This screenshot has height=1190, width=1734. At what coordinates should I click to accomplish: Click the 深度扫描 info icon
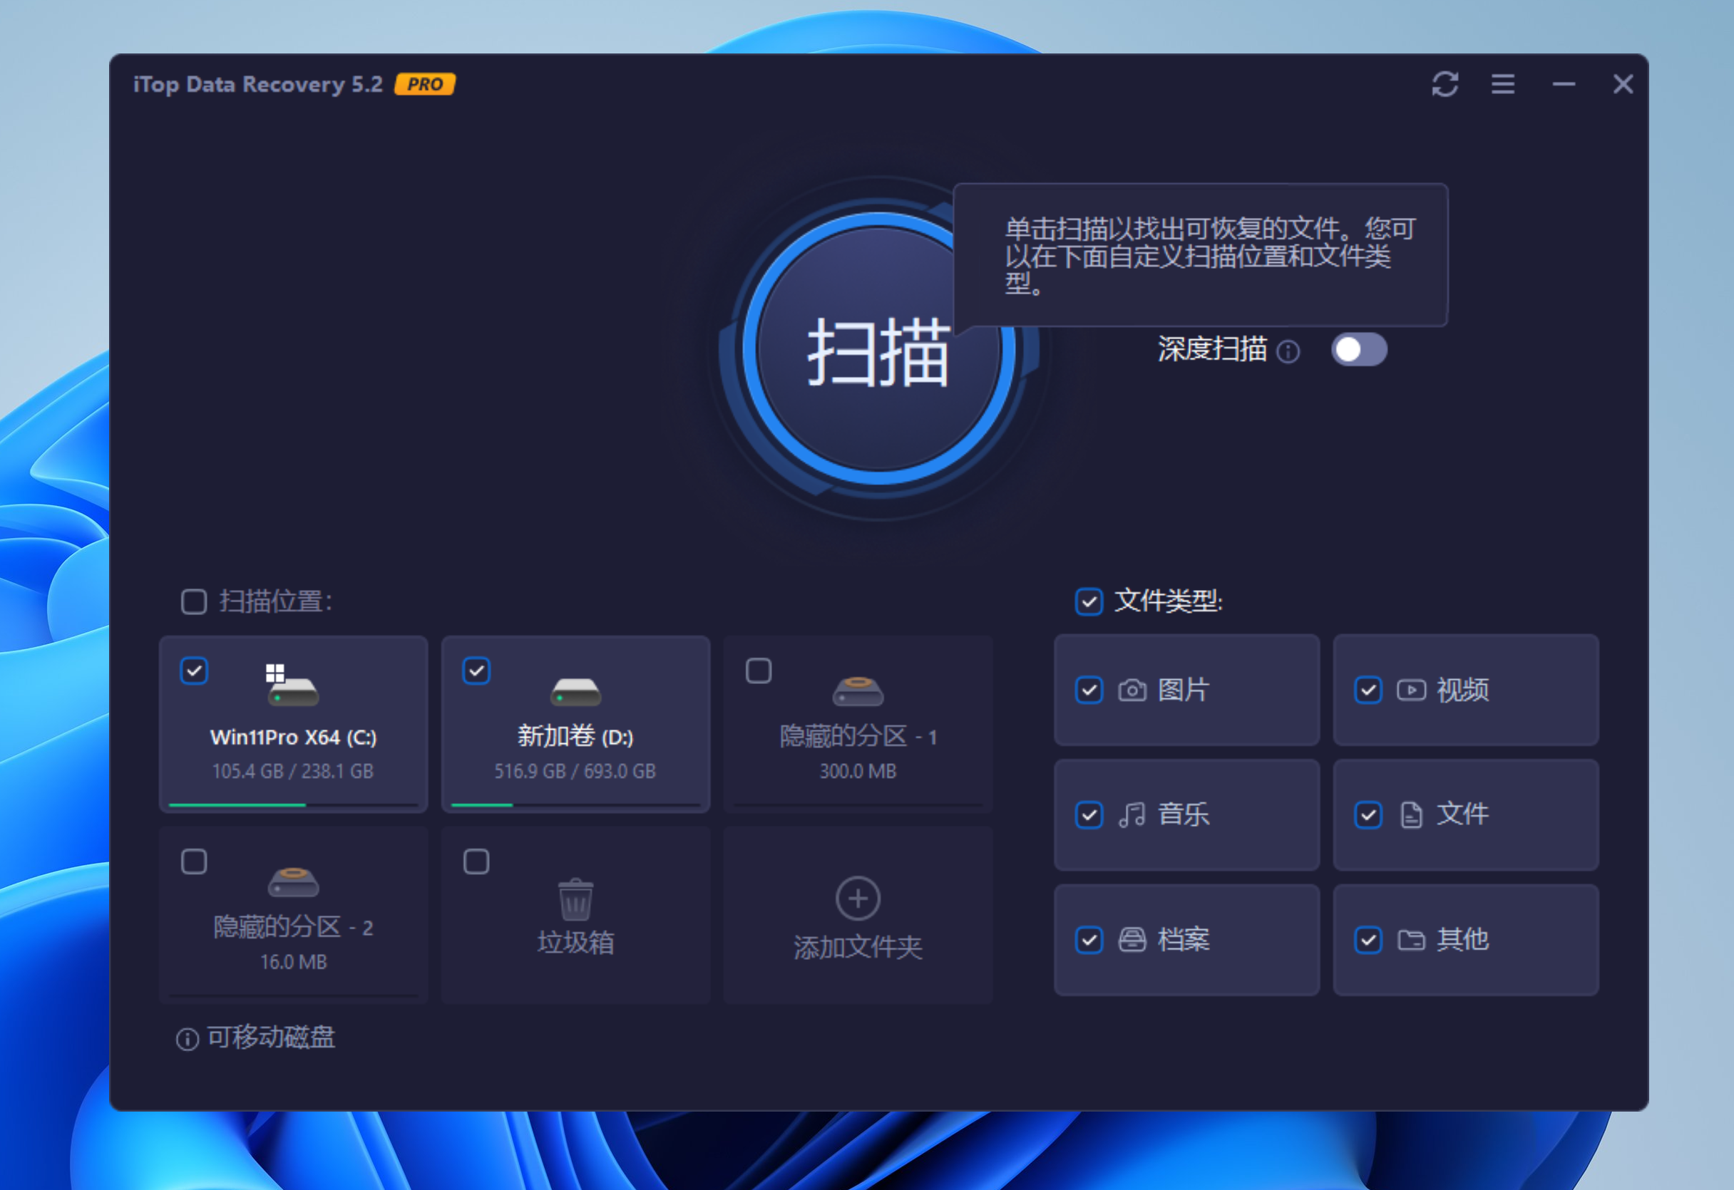(x=1288, y=351)
